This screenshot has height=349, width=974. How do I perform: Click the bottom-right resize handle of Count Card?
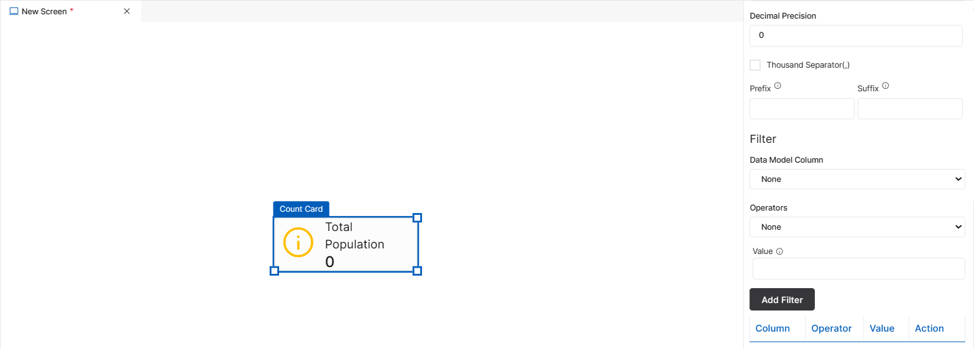[418, 271]
